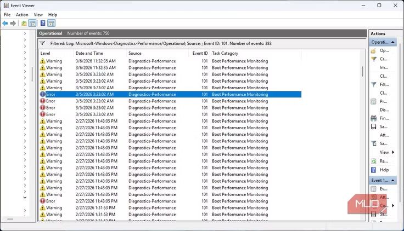Image resolution: width=404 pixels, height=231 pixels.
Task: Click the Filter Current Log funnel icon
Action: point(373,85)
